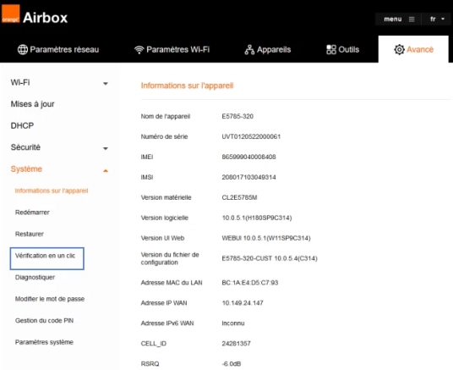Click the Orange logo icon
The height and width of the screenshot is (370, 453).
11,14
